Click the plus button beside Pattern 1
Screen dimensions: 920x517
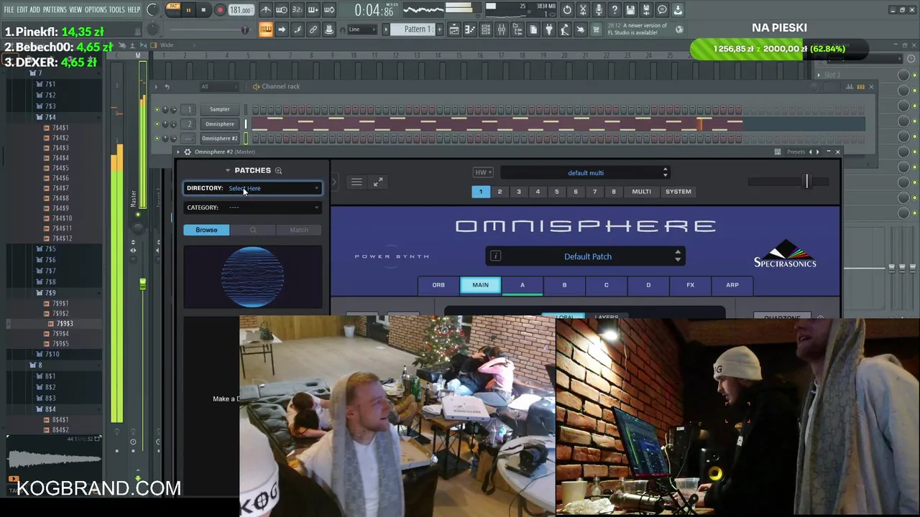[x=441, y=29]
